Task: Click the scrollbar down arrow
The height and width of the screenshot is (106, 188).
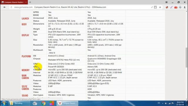Action: pyautogui.click(x=186, y=100)
